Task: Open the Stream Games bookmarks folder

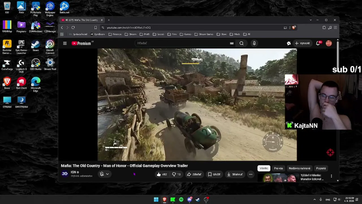Action: click(x=204, y=34)
